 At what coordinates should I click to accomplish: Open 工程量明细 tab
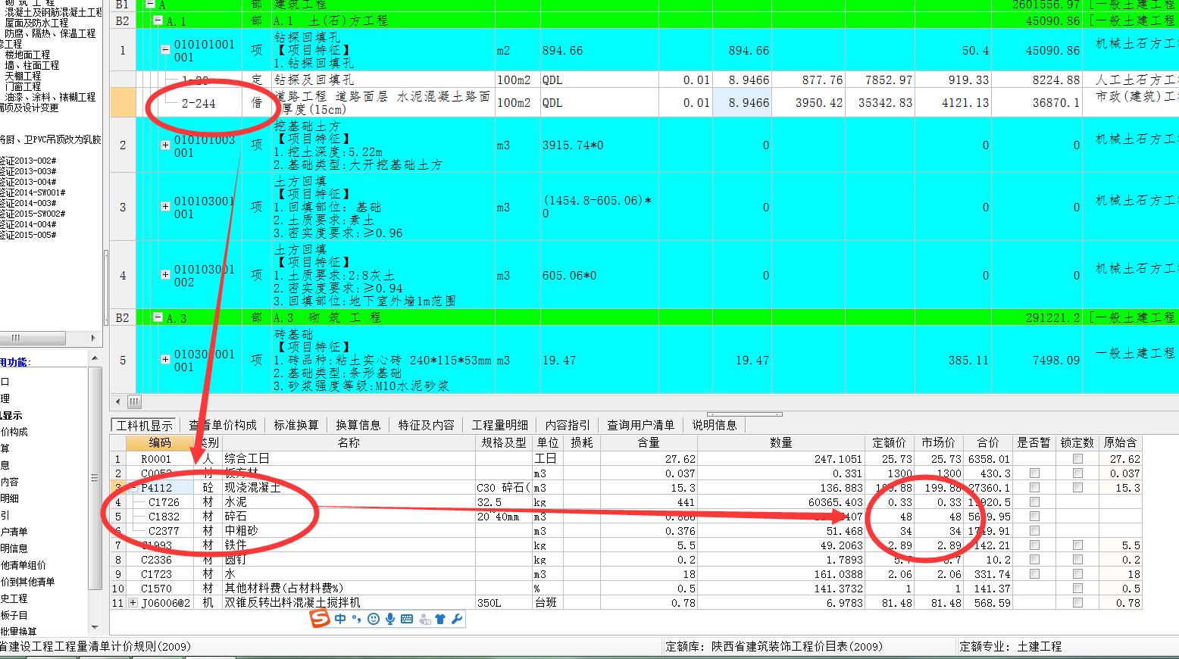tap(500, 425)
